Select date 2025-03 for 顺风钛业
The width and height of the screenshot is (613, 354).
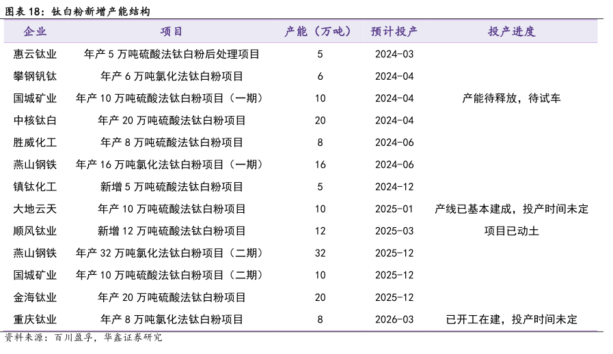(x=394, y=231)
